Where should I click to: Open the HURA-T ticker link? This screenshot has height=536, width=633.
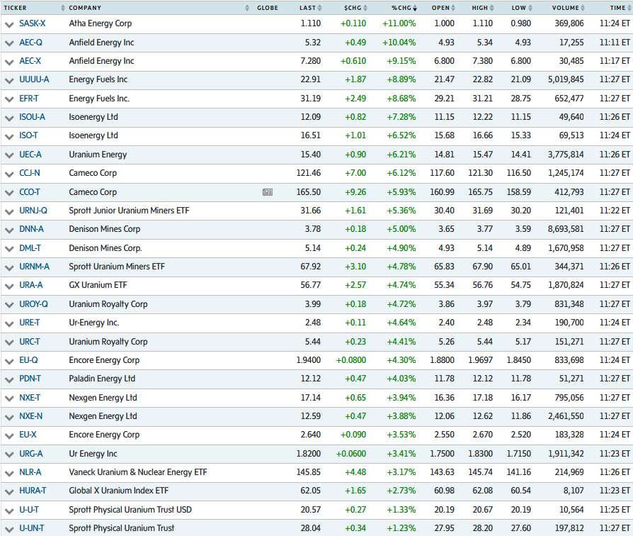click(x=33, y=491)
